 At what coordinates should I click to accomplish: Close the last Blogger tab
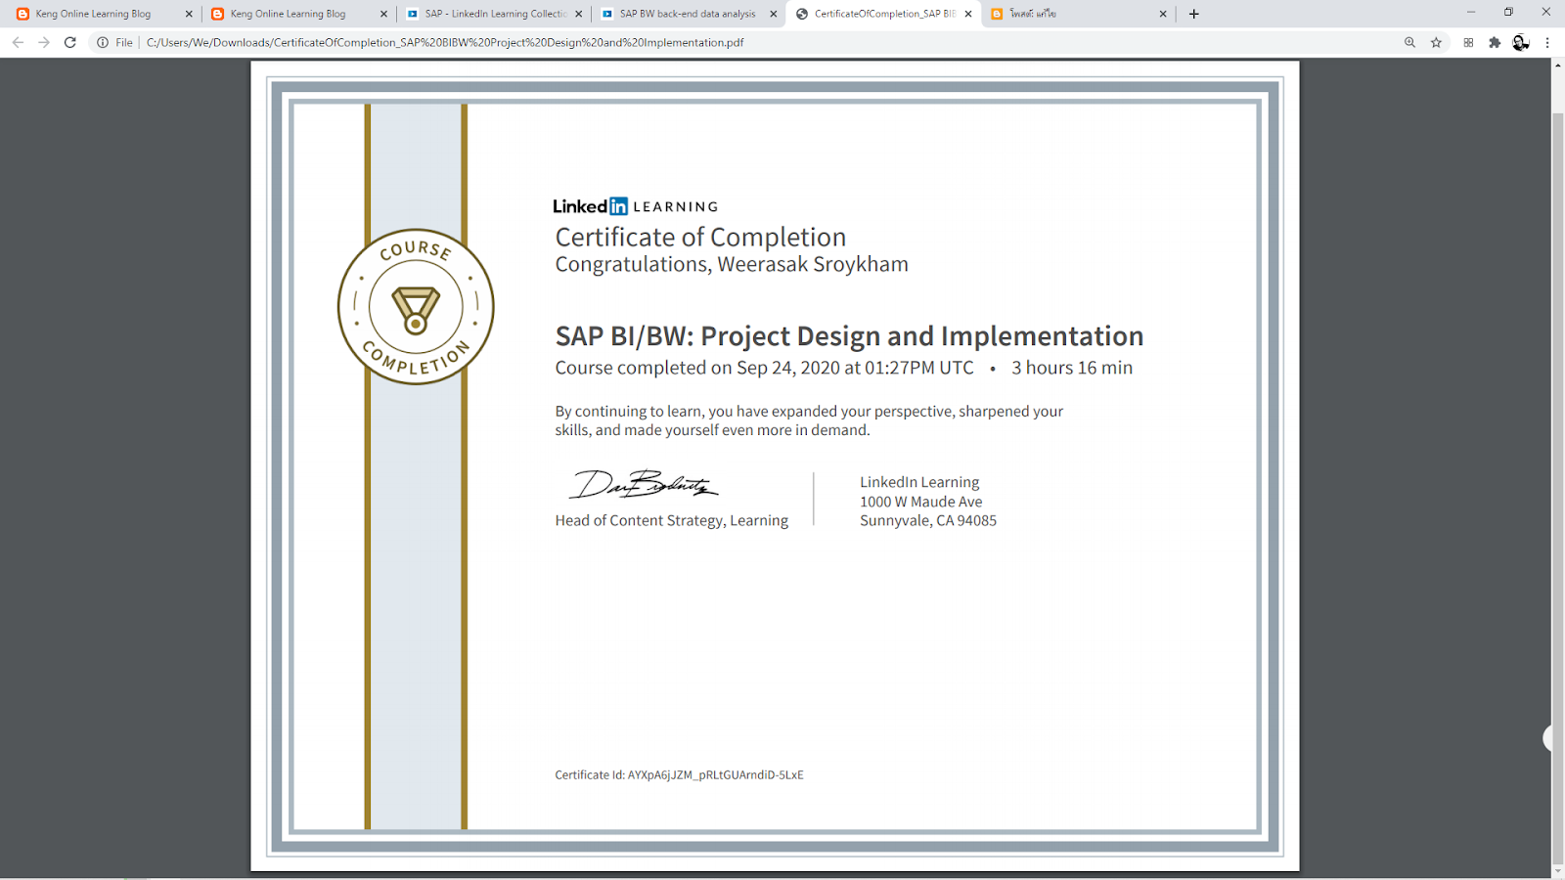tap(1163, 14)
